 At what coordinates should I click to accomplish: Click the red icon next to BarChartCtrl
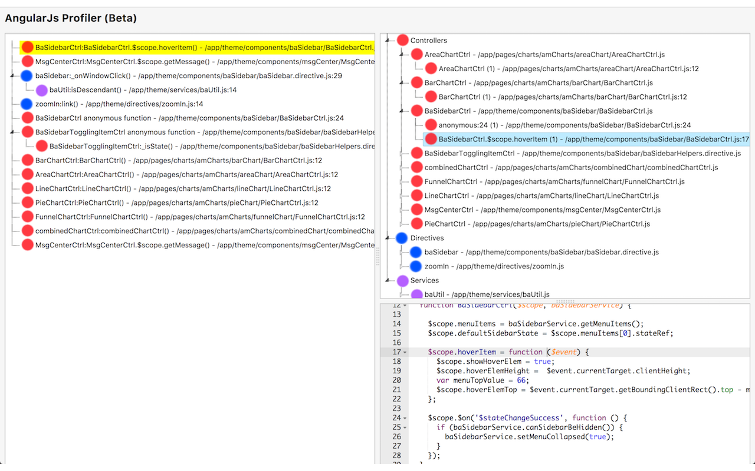[416, 82]
